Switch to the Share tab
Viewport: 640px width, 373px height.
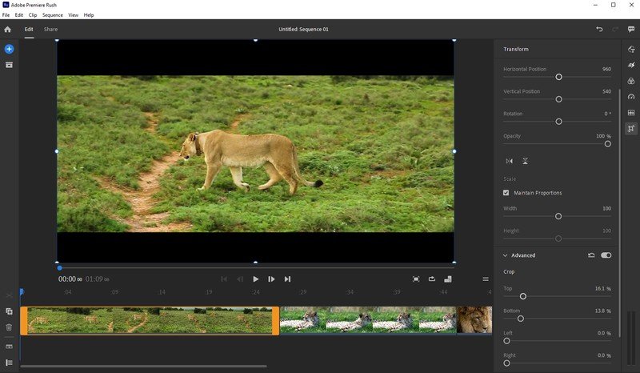50,30
